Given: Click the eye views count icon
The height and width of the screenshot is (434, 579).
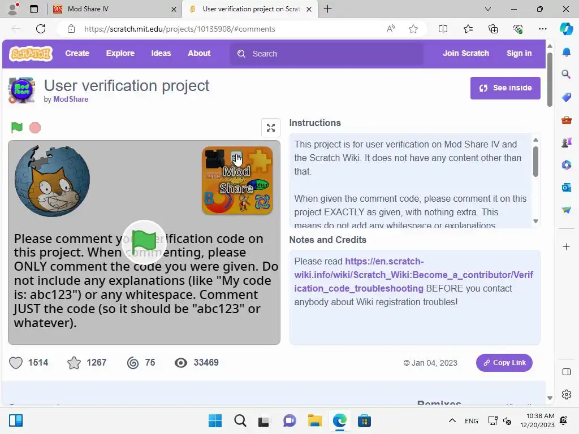Looking at the screenshot, I should pos(180,363).
